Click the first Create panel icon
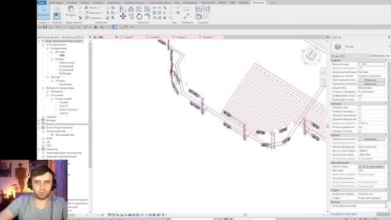 tap(199, 9)
